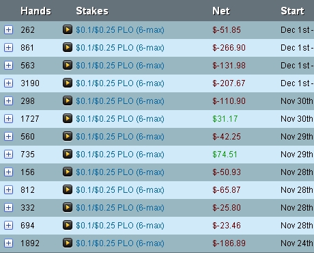Sort by the Stakes column header
314x253 pixels.
[92, 11]
